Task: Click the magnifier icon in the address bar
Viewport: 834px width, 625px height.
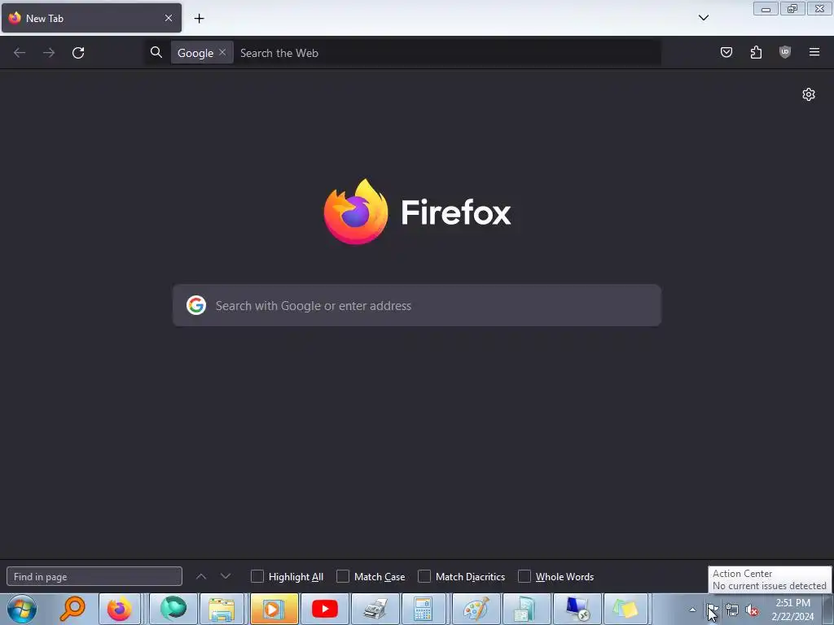Action: tap(156, 52)
